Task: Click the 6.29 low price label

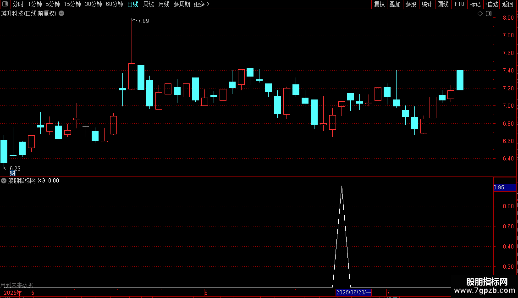Action: click(x=15, y=169)
